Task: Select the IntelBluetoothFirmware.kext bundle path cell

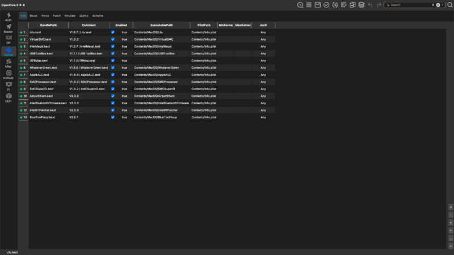Action: click(48, 103)
